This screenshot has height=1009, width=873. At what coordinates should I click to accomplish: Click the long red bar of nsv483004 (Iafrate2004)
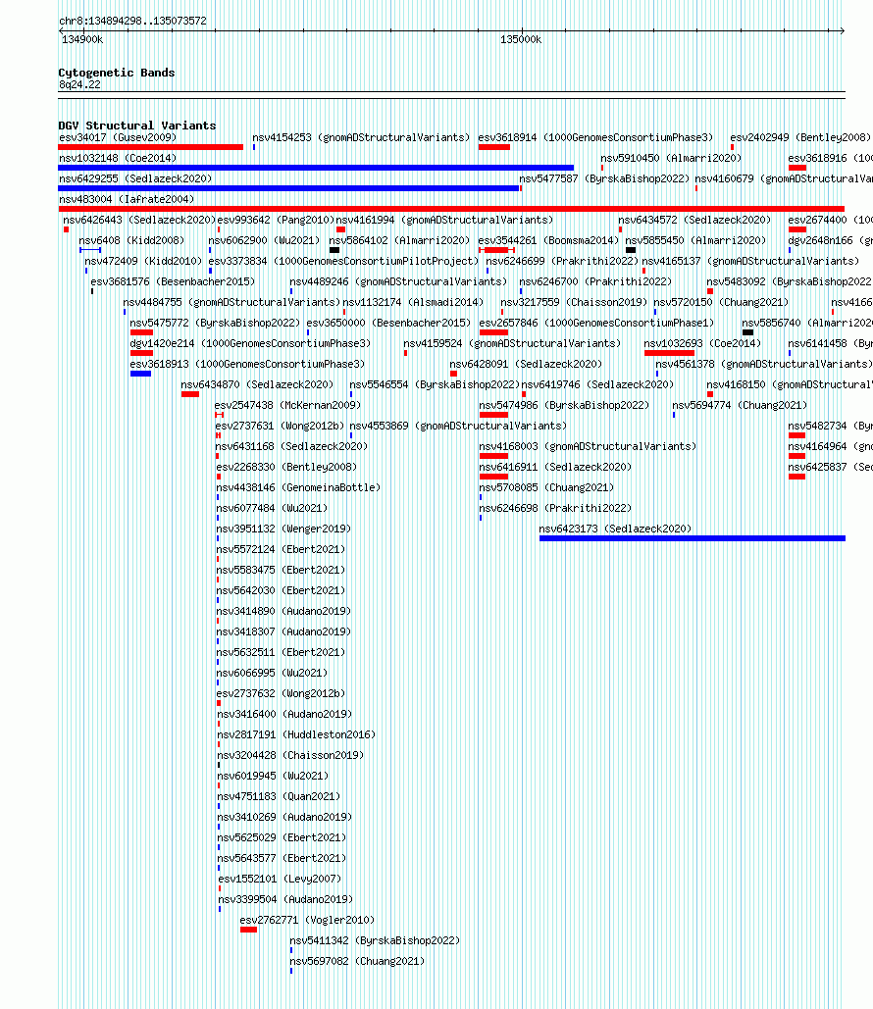click(451, 209)
